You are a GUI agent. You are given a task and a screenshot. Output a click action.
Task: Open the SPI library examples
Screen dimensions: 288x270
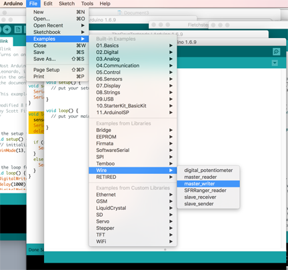click(133, 157)
